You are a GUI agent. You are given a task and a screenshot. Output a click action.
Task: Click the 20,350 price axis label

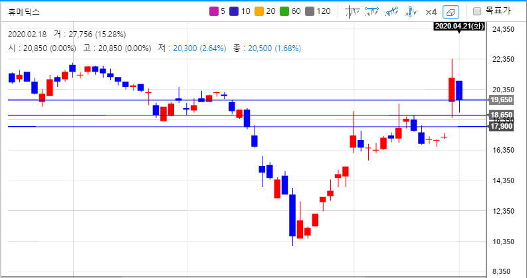(503, 90)
